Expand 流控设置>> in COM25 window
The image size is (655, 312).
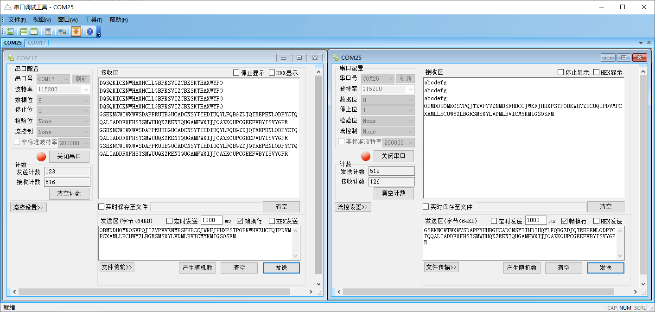pos(353,207)
